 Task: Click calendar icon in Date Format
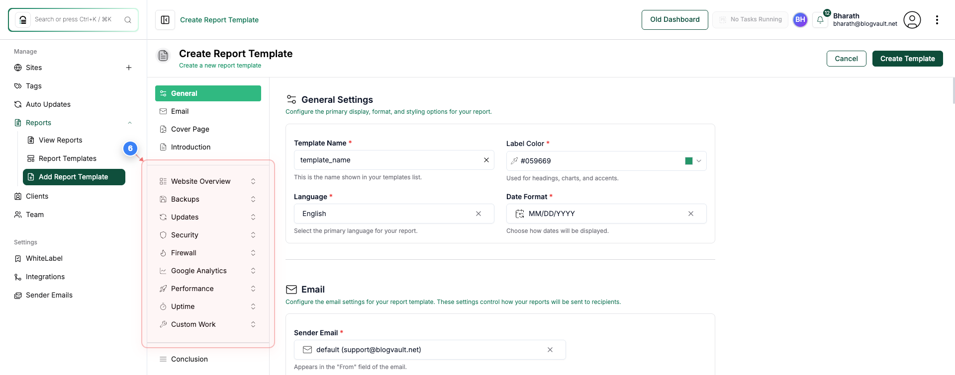pos(520,214)
